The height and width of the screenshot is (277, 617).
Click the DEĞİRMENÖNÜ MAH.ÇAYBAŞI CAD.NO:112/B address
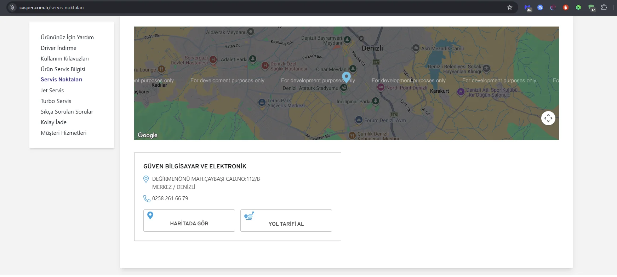coord(206,179)
